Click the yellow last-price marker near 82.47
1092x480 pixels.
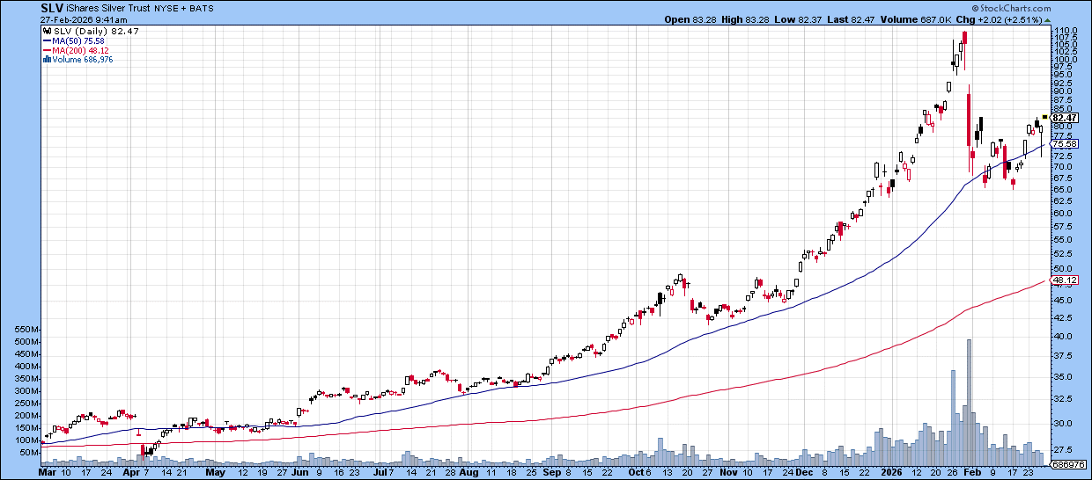pyautogui.click(x=1044, y=116)
